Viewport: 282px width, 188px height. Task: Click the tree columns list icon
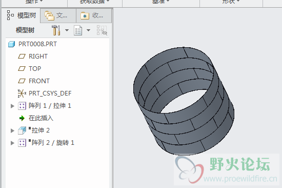coord(78,30)
